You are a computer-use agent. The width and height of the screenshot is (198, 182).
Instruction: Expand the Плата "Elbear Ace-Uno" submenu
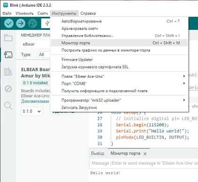(119, 76)
